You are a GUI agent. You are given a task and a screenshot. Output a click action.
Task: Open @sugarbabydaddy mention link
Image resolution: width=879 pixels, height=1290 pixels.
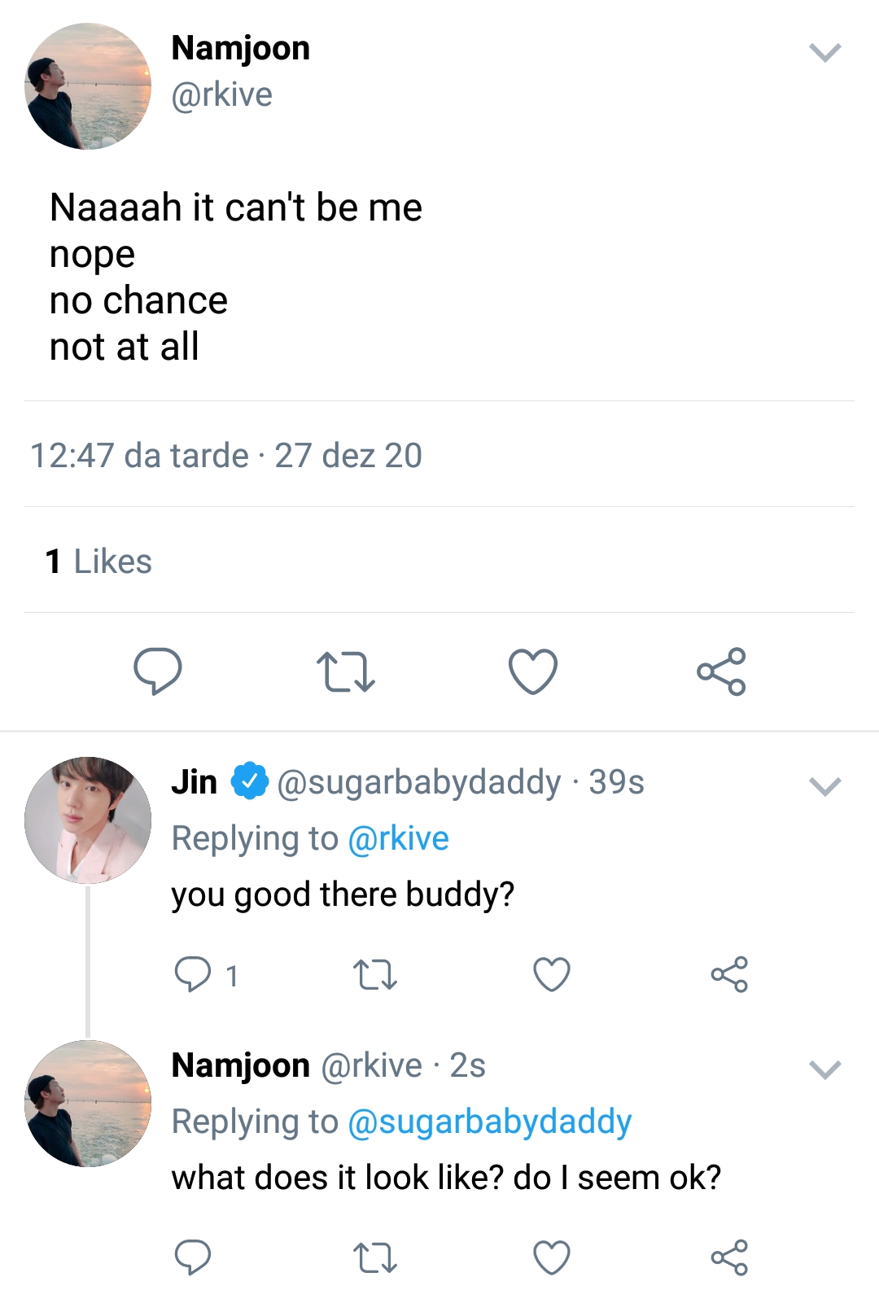click(489, 1122)
